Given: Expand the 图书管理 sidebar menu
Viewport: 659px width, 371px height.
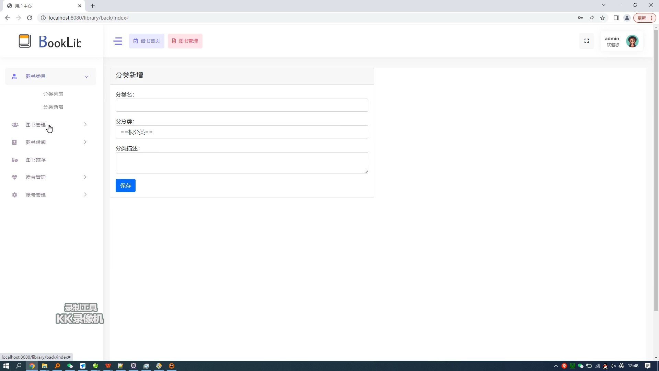Looking at the screenshot, I should 36,125.
